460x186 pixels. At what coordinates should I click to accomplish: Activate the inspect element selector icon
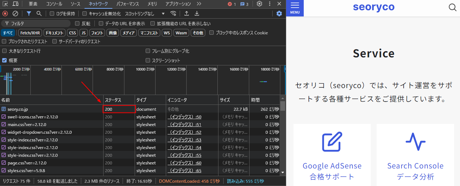point(5,4)
